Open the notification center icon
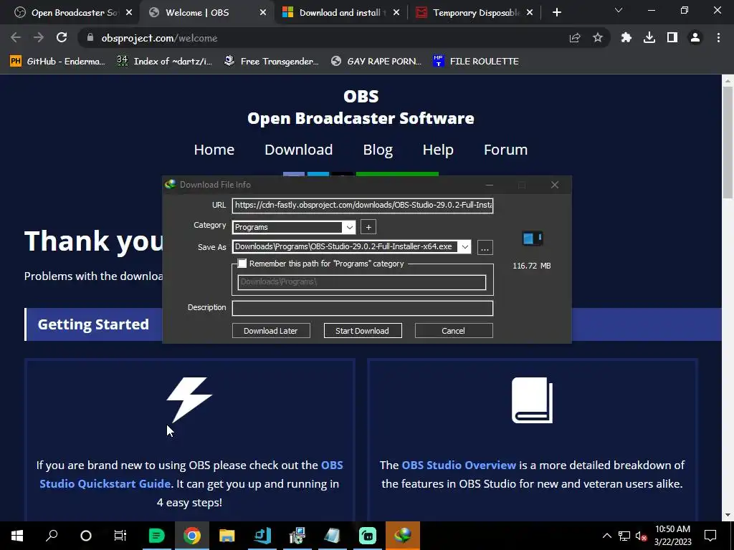 pyautogui.click(x=710, y=536)
